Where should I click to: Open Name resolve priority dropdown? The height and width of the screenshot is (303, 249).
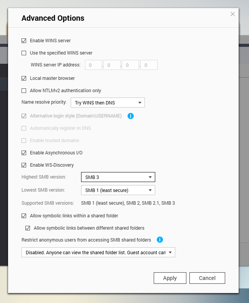click(x=108, y=103)
